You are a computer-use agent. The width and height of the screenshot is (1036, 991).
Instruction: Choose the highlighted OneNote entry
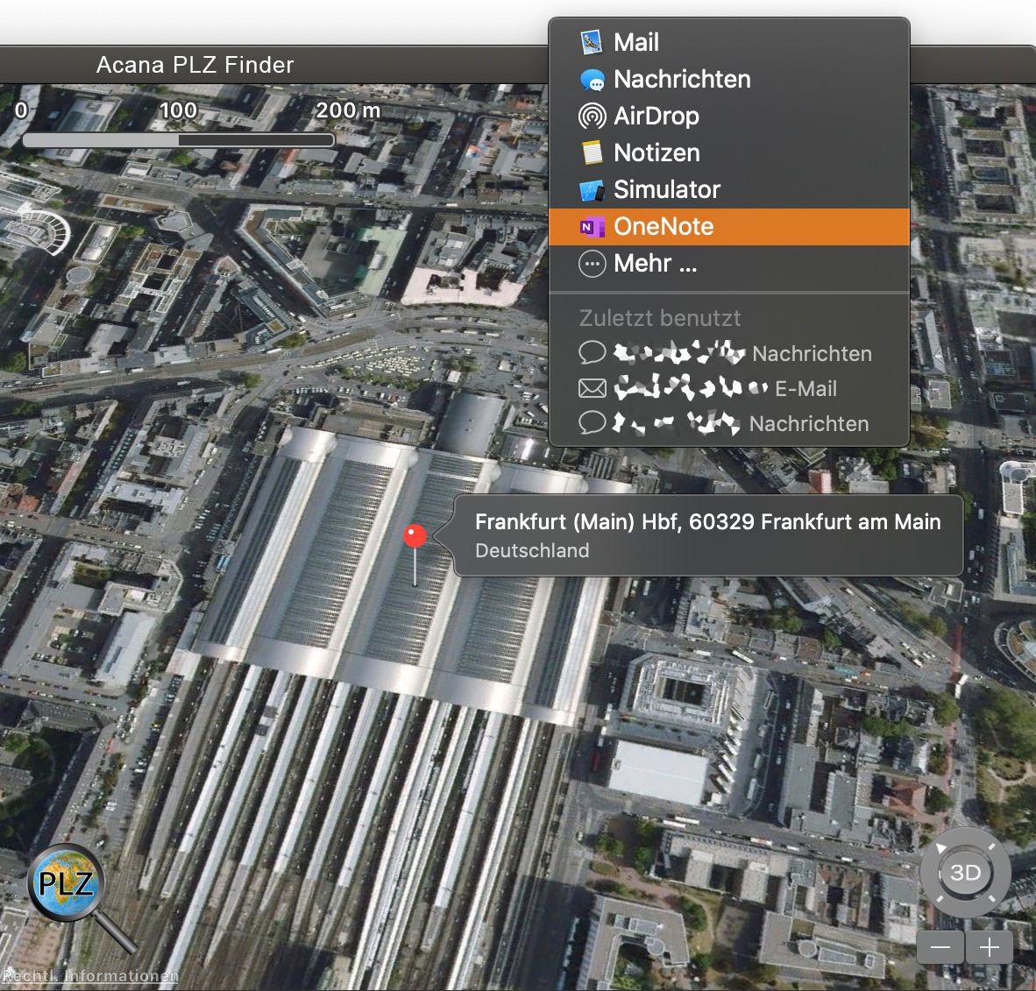point(728,227)
